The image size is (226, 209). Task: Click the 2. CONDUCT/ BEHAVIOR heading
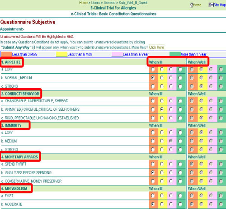(x=20, y=94)
